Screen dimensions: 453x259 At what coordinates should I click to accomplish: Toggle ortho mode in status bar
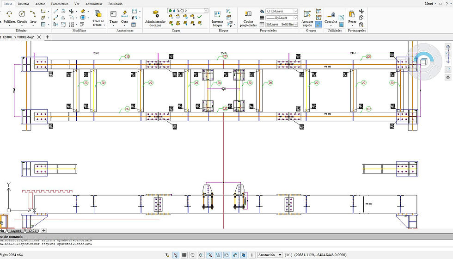pyautogui.click(x=193, y=255)
